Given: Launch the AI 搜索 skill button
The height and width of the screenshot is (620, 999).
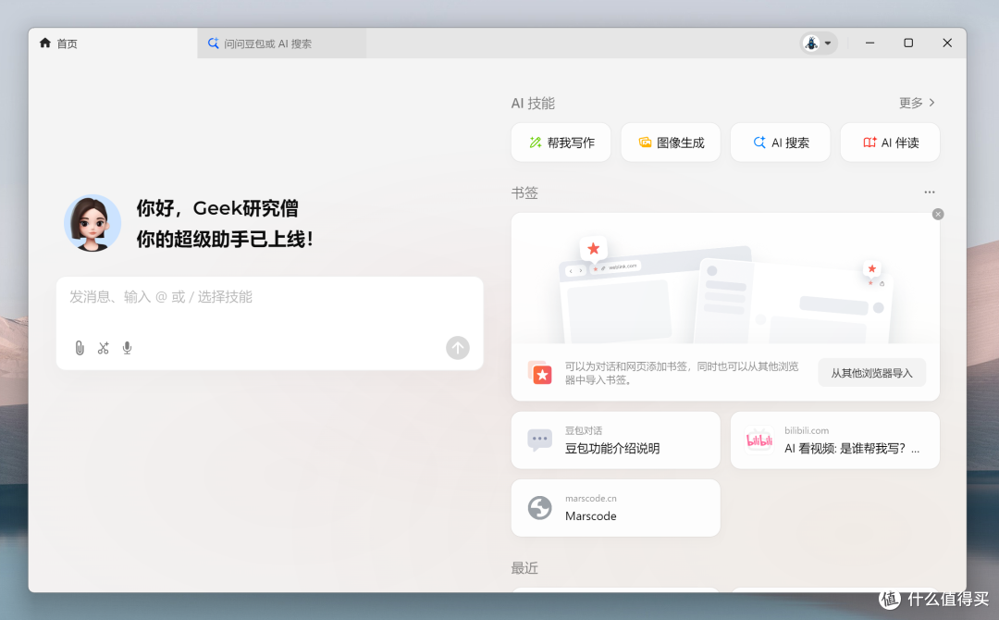Looking at the screenshot, I should click(780, 143).
